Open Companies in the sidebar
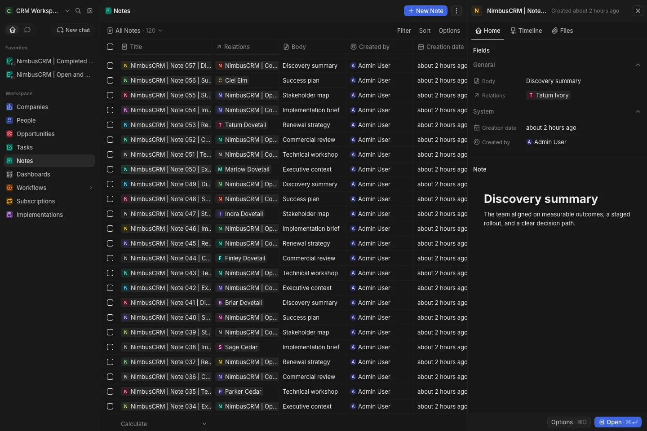Screen dimensions: 647x431 click(49, 107)
